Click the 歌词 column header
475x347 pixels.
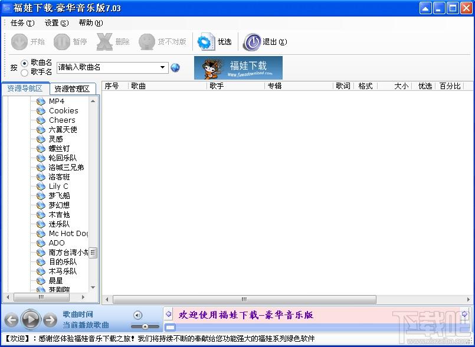pos(343,86)
